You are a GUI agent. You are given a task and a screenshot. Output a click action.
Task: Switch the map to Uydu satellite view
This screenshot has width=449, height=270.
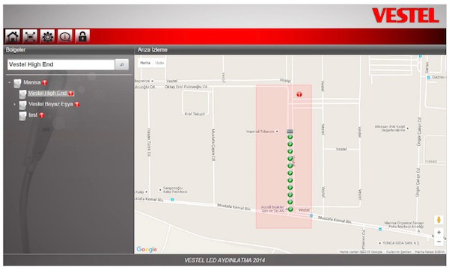click(159, 63)
